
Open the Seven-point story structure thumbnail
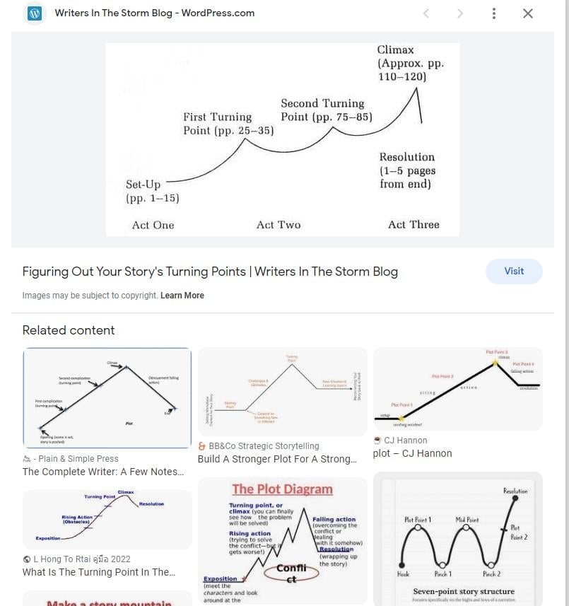click(x=457, y=538)
